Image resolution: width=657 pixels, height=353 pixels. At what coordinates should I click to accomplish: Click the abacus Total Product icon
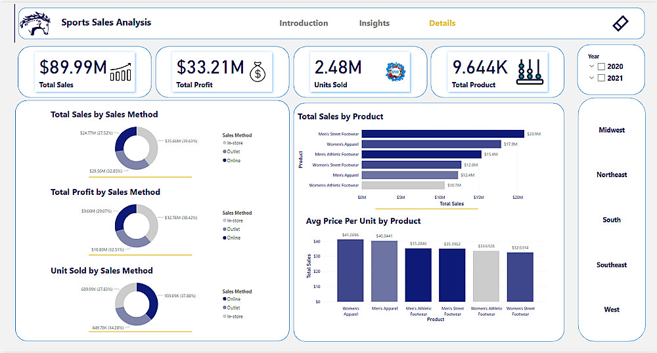tap(530, 72)
